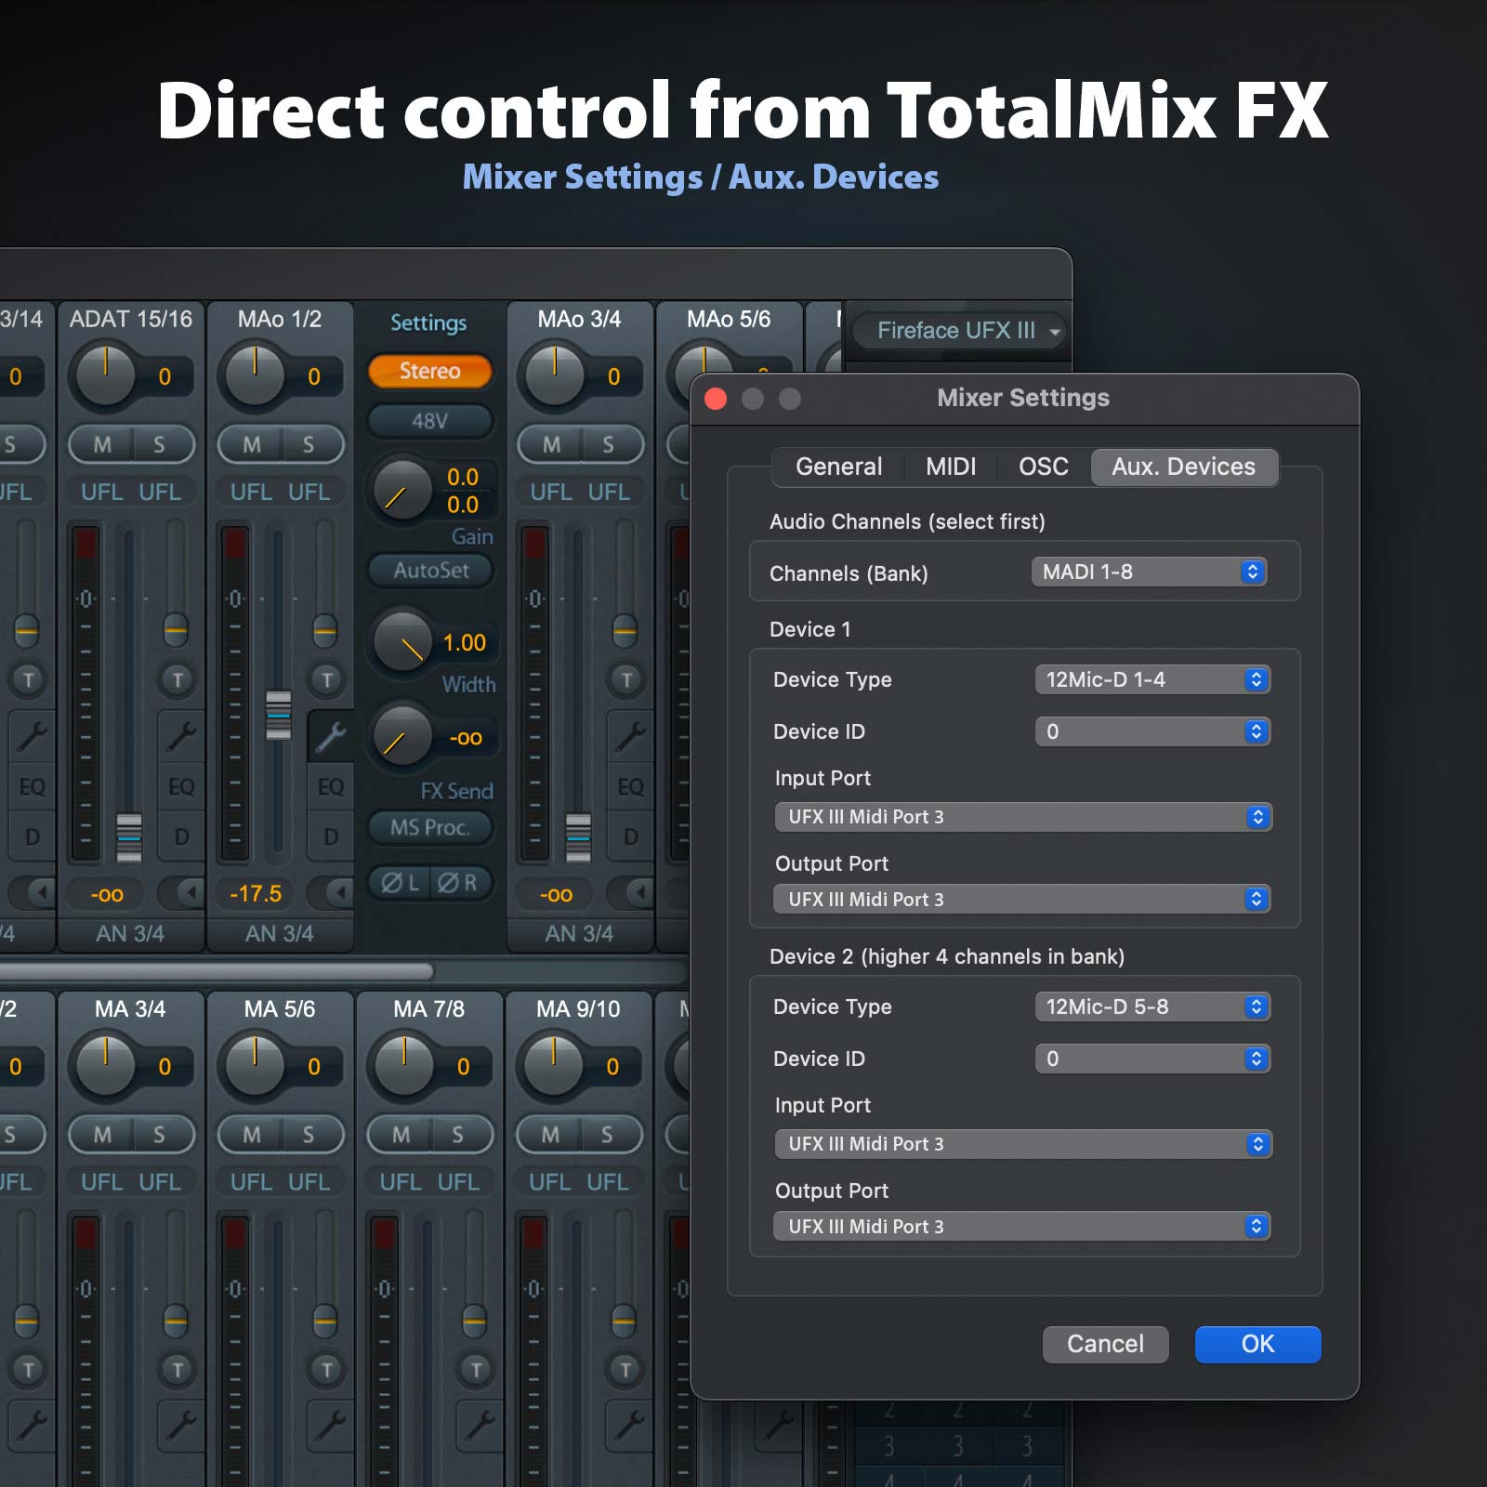Mute the MA 7/8 channel

[401, 1134]
